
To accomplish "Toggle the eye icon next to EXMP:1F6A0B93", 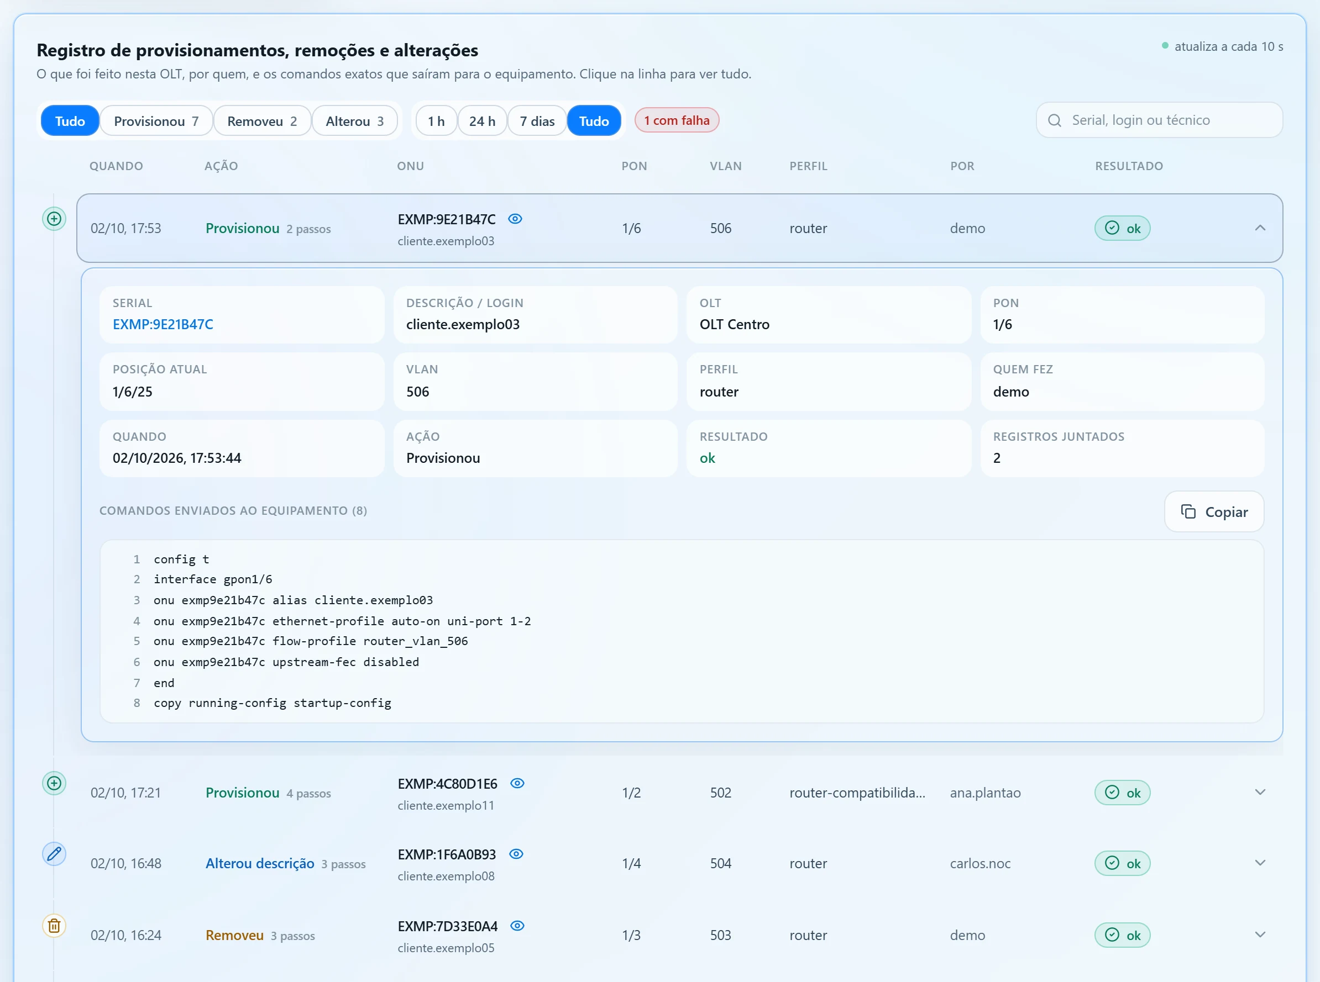I will (x=516, y=854).
